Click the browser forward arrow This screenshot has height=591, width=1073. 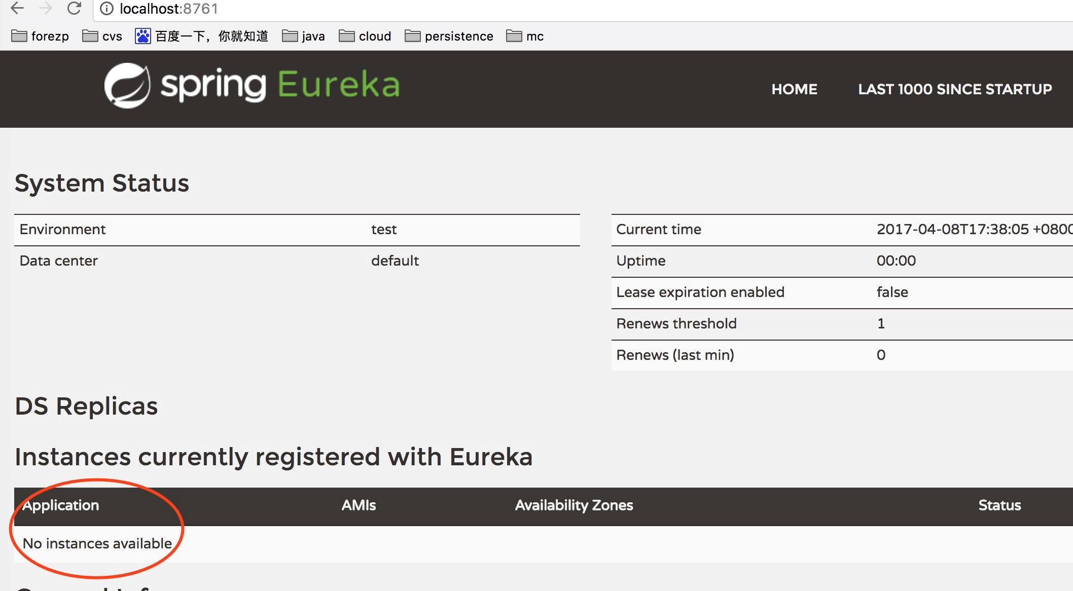coord(46,8)
